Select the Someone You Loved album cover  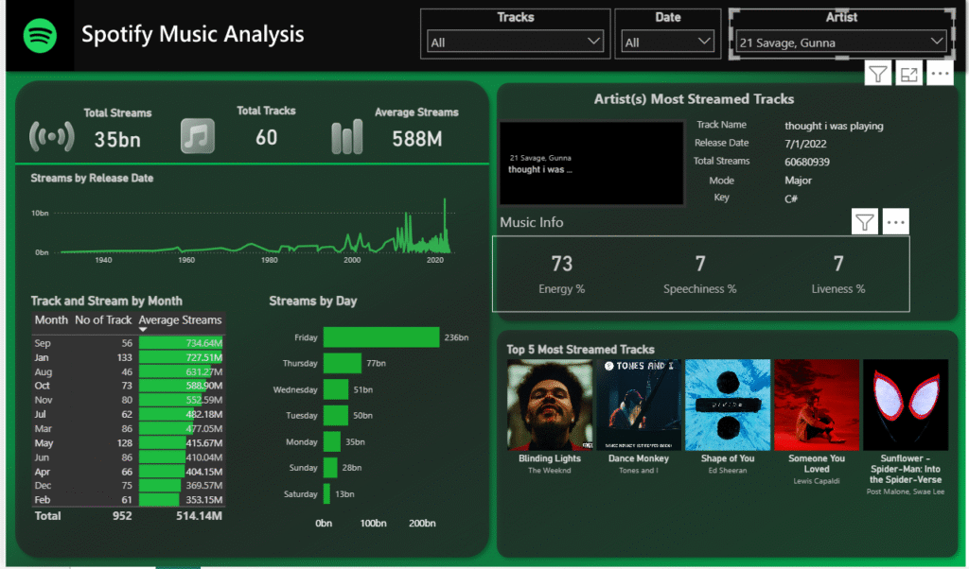(817, 405)
